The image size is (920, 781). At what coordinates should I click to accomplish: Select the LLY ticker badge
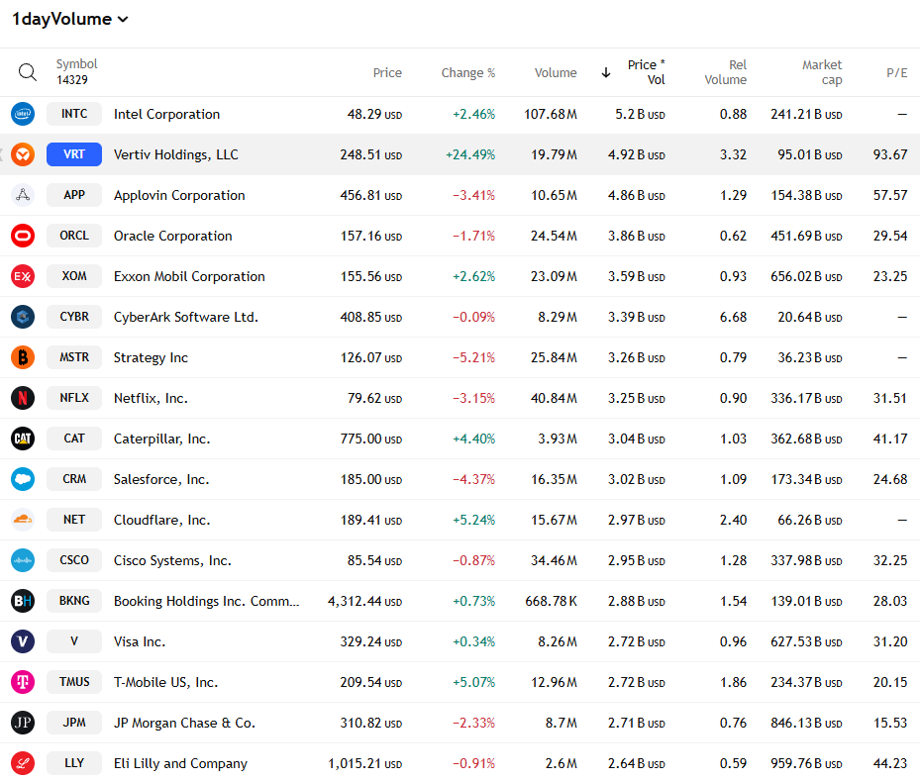[74, 763]
